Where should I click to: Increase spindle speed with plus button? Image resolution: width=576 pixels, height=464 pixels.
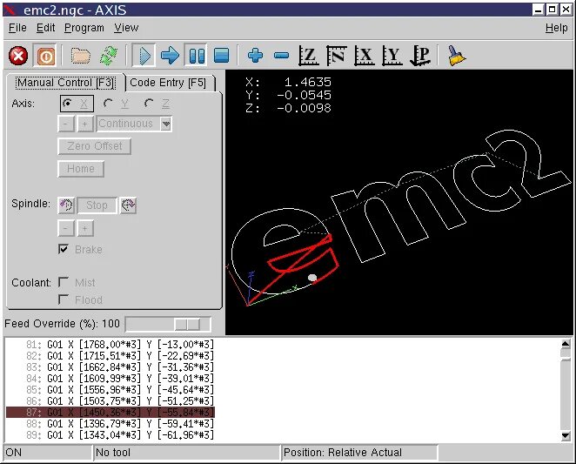[85, 228]
